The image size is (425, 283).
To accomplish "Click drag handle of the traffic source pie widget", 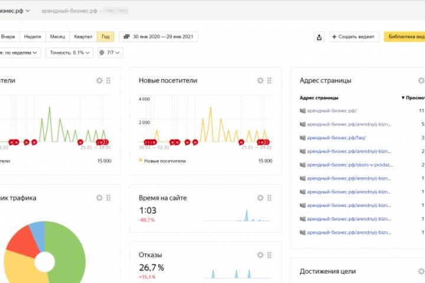I will click(x=109, y=198).
